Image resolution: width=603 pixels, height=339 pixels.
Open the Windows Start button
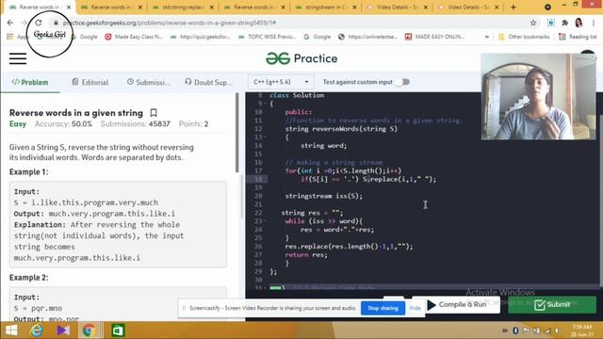[x=11, y=331]
